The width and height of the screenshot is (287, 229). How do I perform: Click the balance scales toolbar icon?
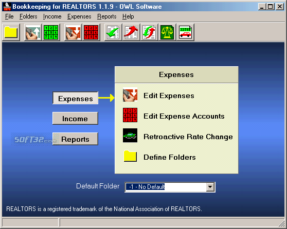click(167, 32)
